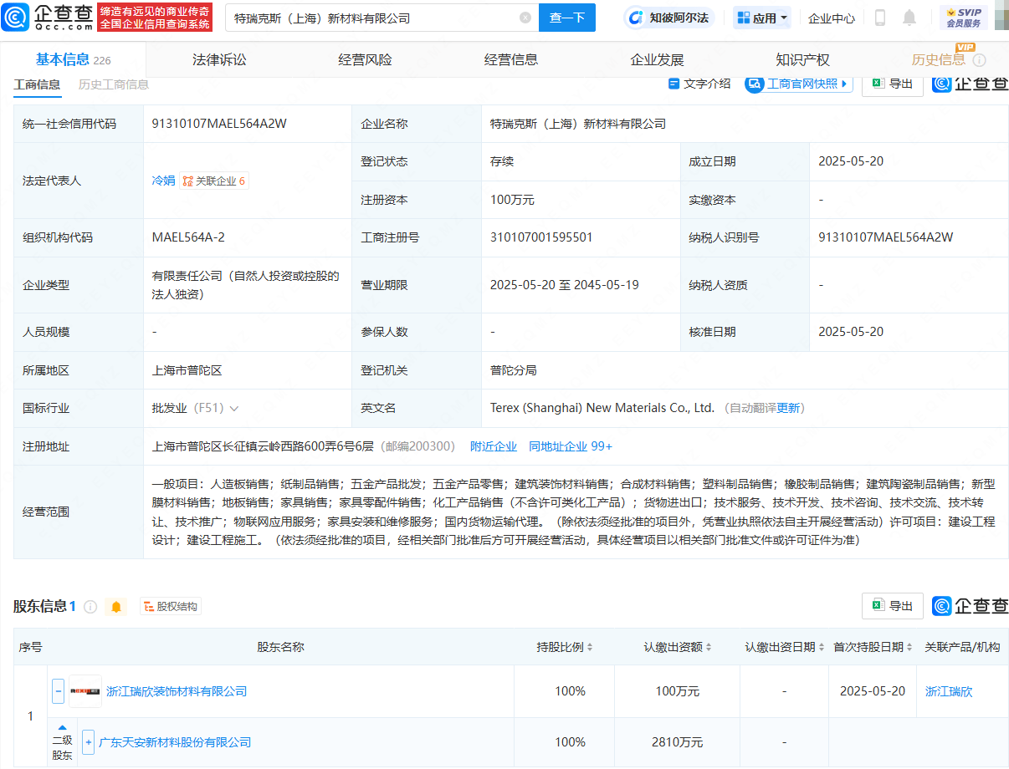Clear the company search box
Image resolution: width=1009 pixels, height=769 pixels.
coord(525,18)
